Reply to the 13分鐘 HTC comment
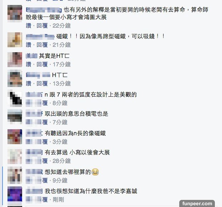Viewport: 222px width, 207px height. point(42,83)
